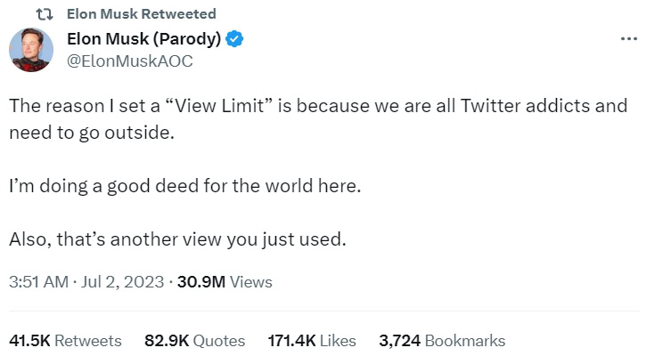Open the @ElonMuskAOC handle
The image size is (655, 364).
(x=130, y=61)
